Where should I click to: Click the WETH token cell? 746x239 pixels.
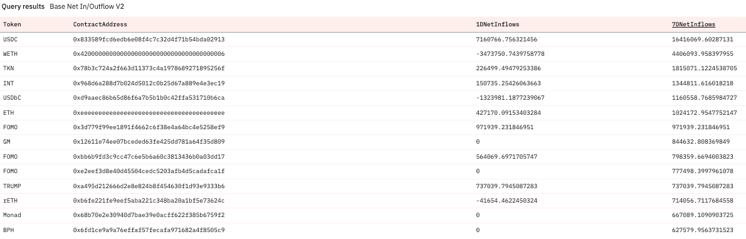pyautogui.click(x=10, y=54)
